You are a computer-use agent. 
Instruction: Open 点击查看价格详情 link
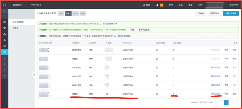(110, 24)
